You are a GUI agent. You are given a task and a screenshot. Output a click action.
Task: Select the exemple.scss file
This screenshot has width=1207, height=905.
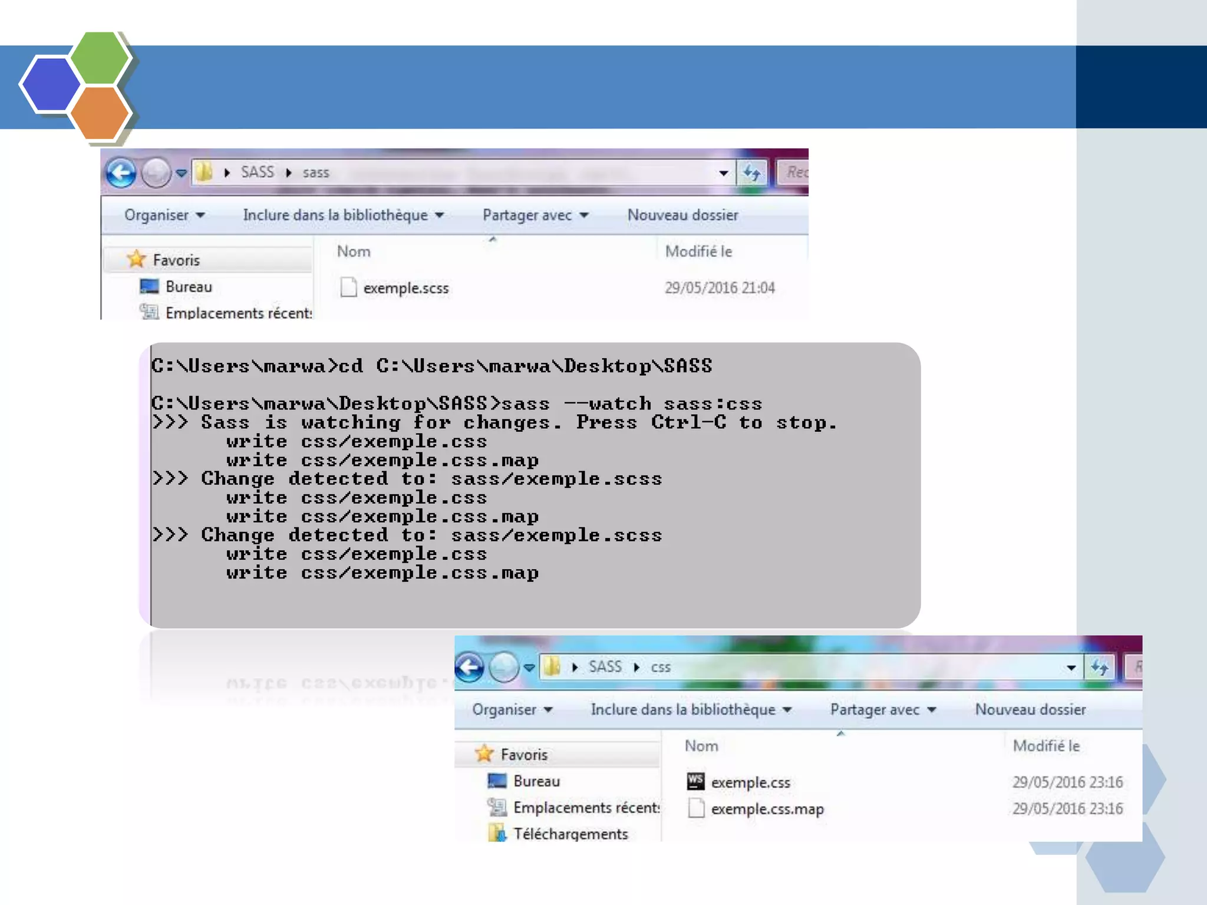click(x=405, y=288)
